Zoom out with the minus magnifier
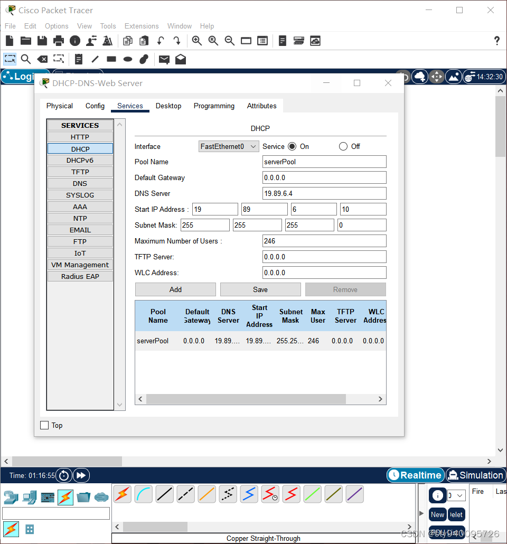 tap(229, 41)
